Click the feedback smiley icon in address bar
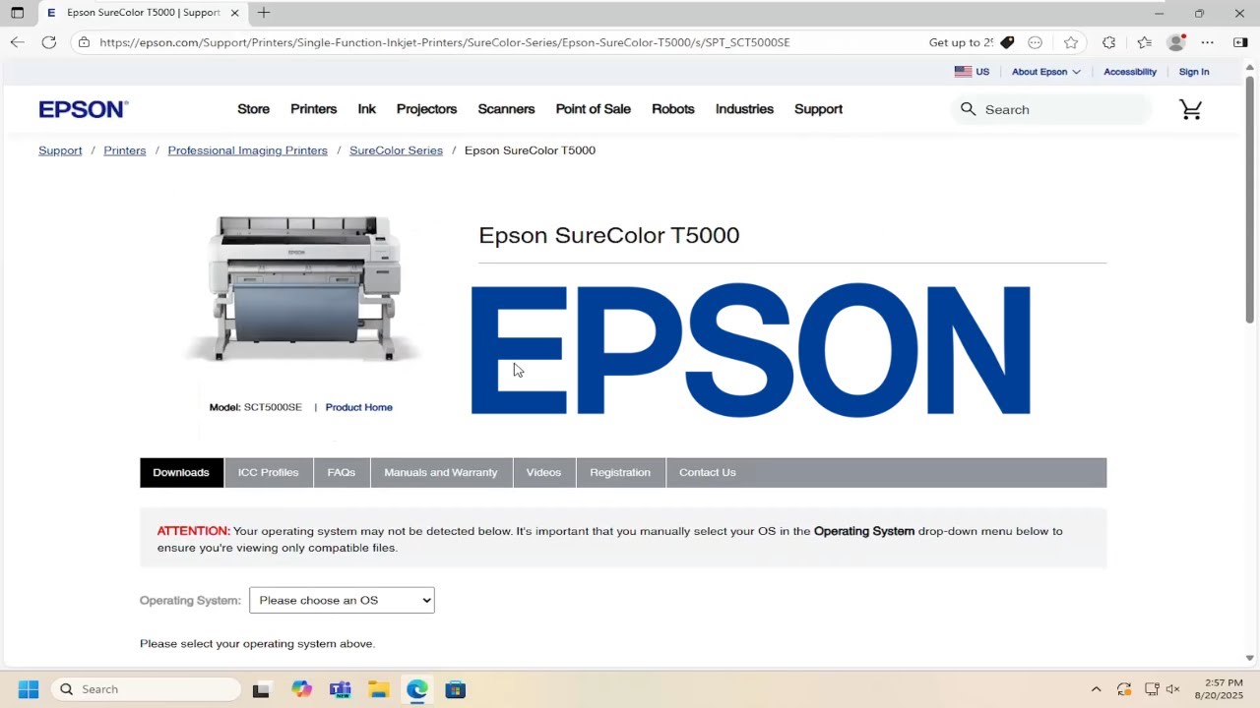 pos(1035,42)
